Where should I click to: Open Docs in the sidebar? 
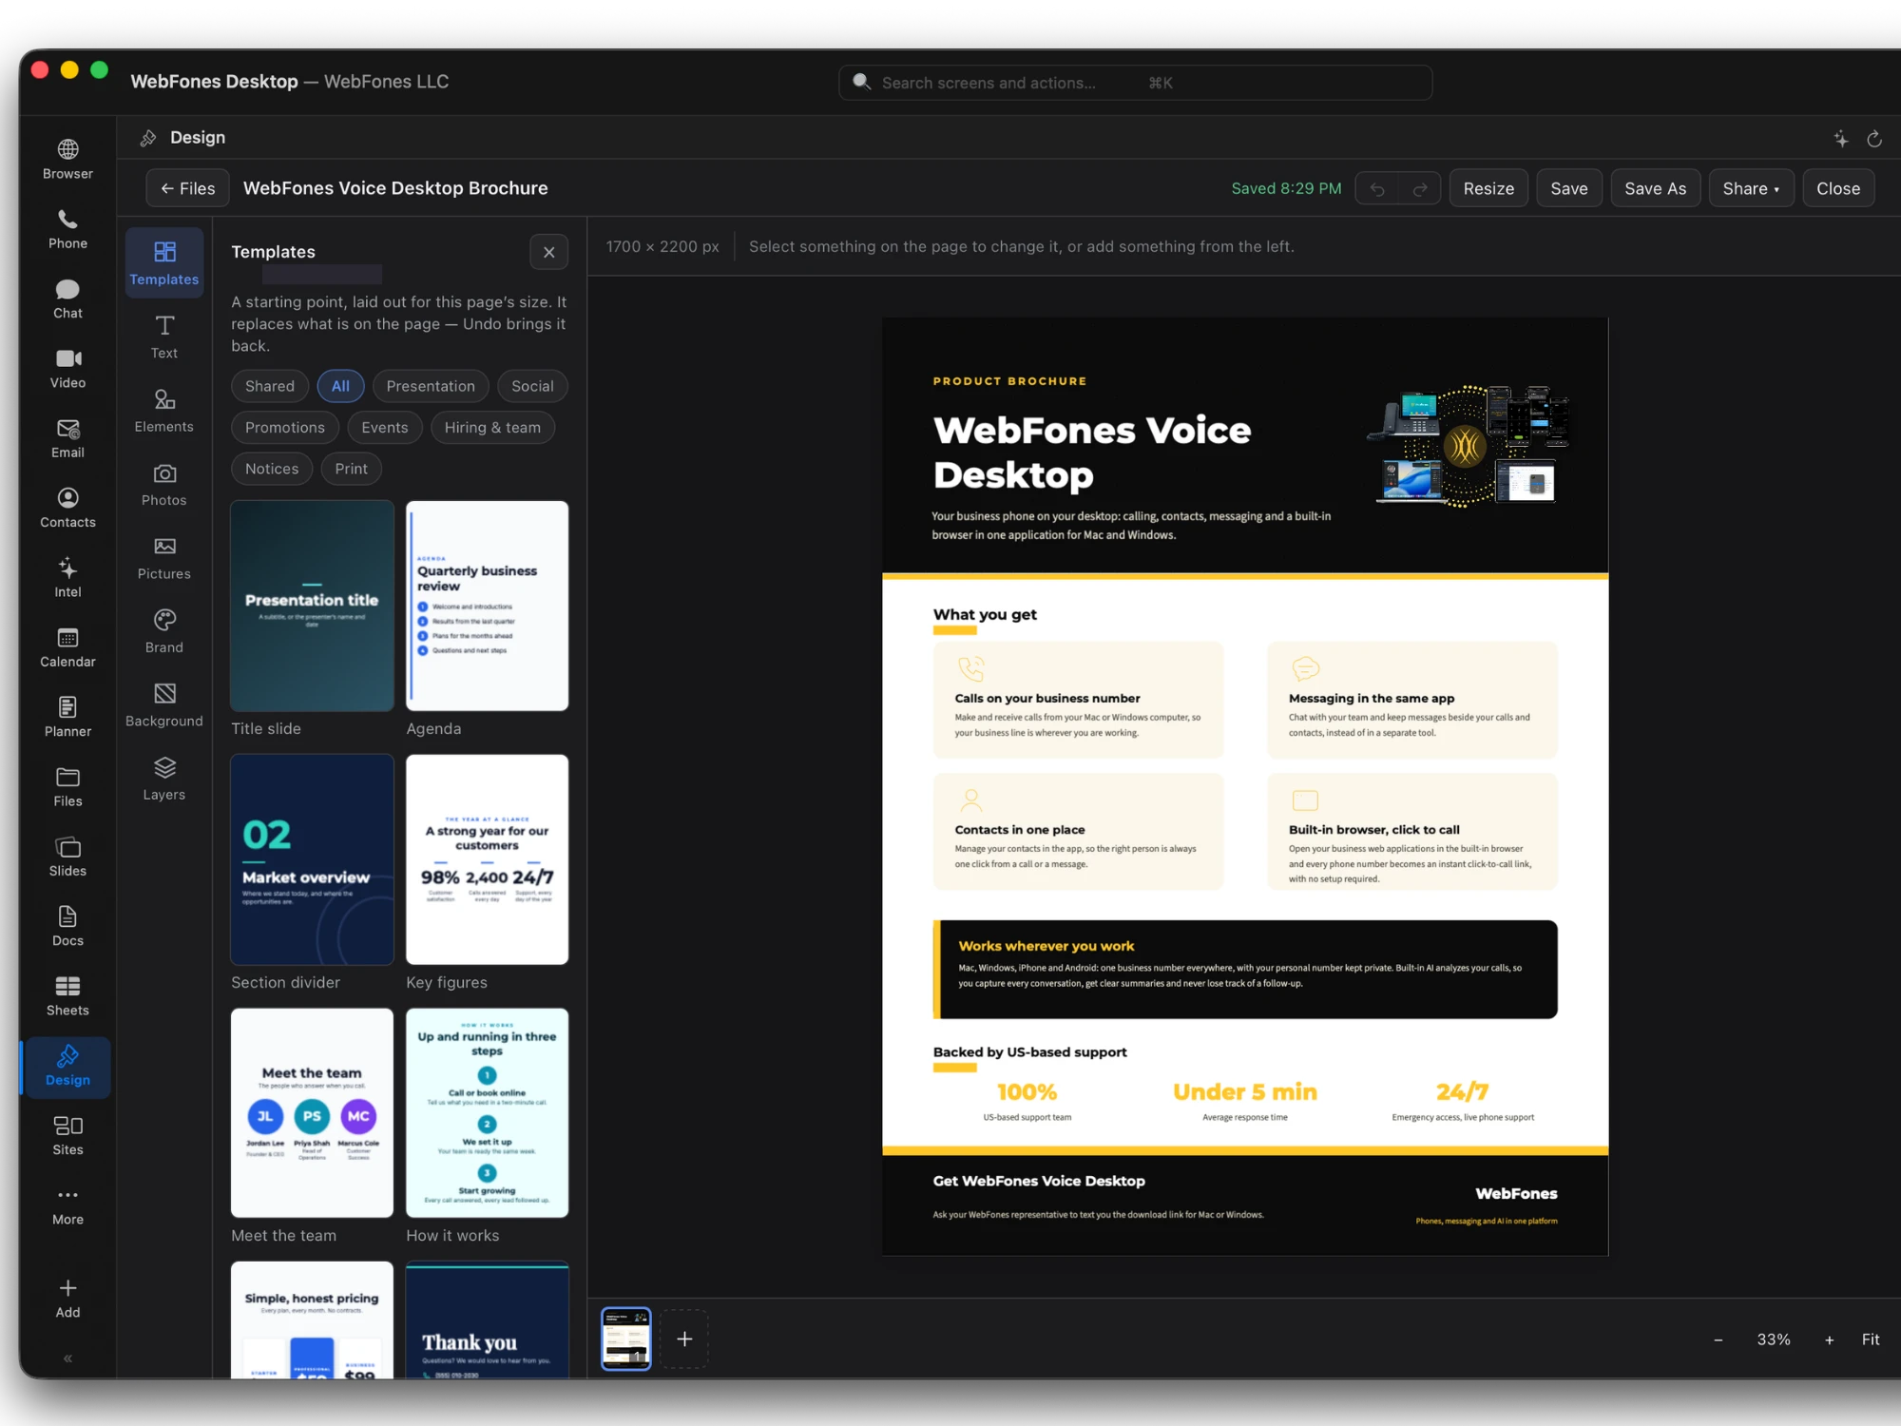pos(67,926)
